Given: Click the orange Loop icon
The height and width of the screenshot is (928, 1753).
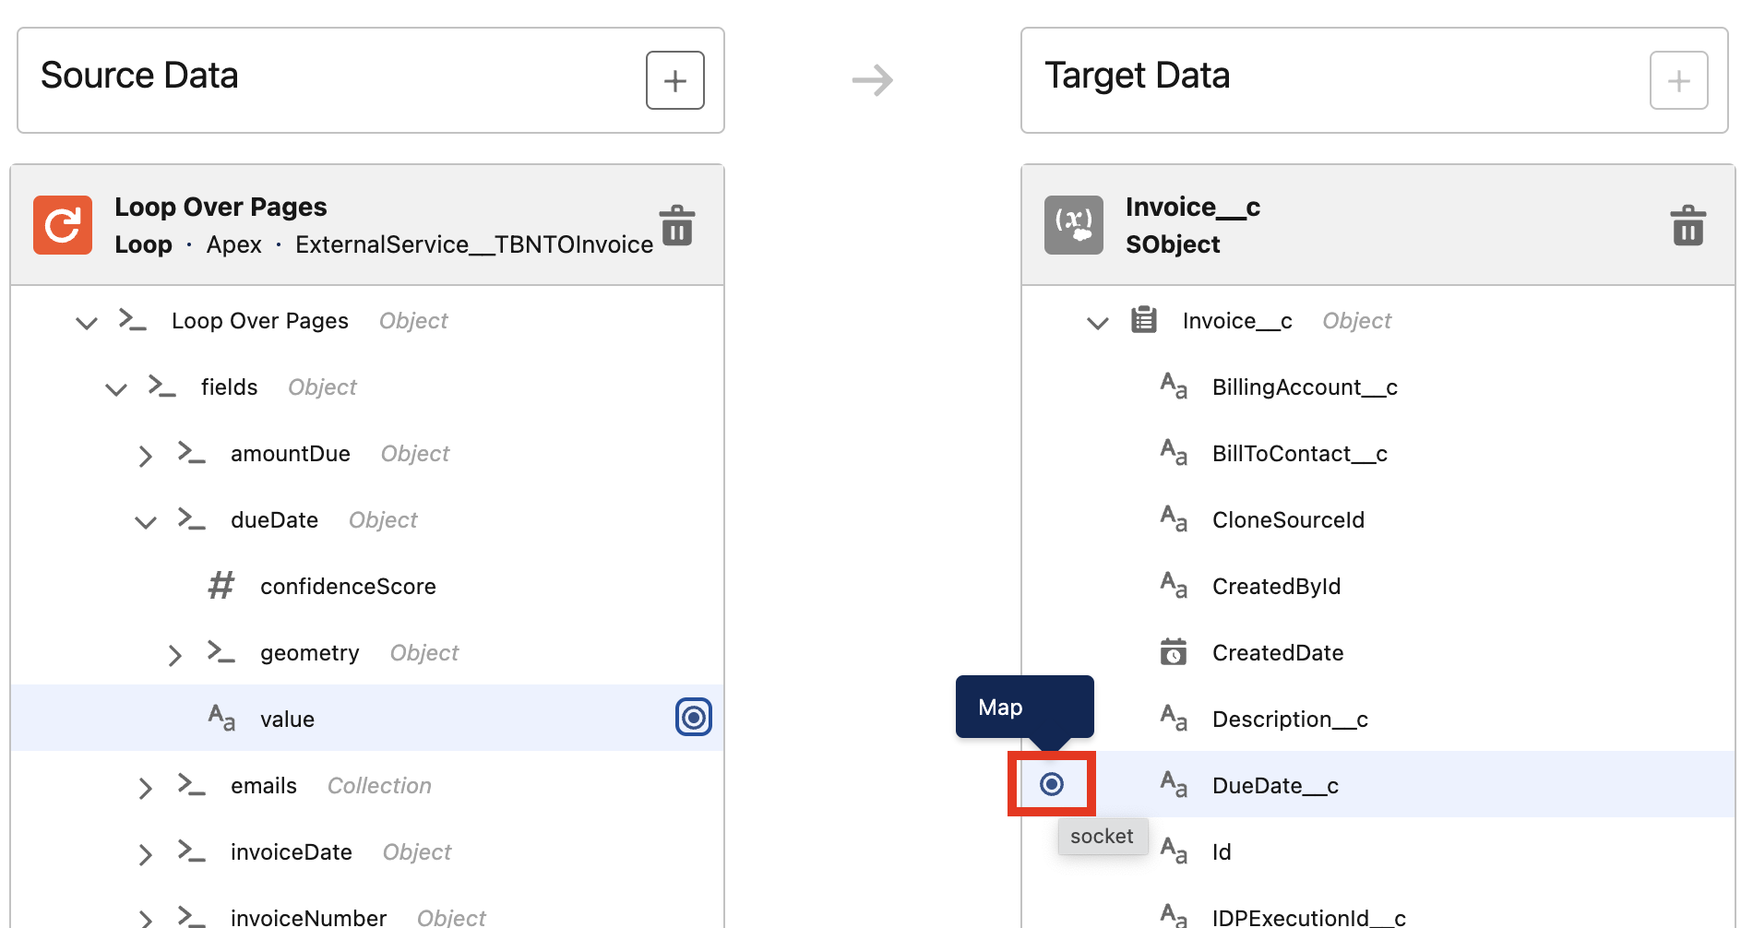Looking at the screenshot, I should click(x=63, y=225).
